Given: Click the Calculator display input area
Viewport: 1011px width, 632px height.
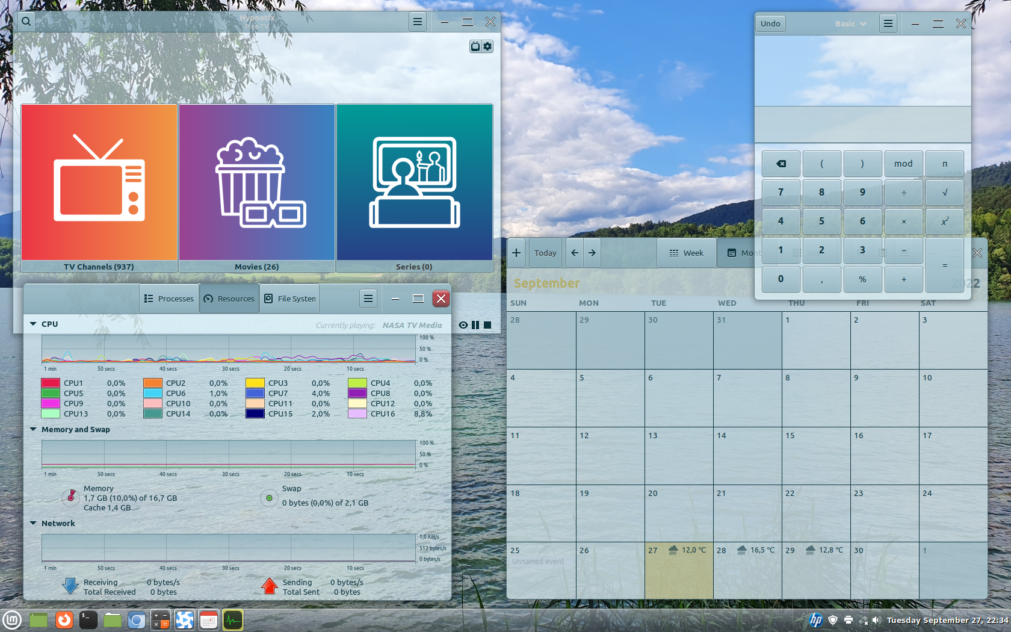Looking at the screenshot, I should click(863, 125).
